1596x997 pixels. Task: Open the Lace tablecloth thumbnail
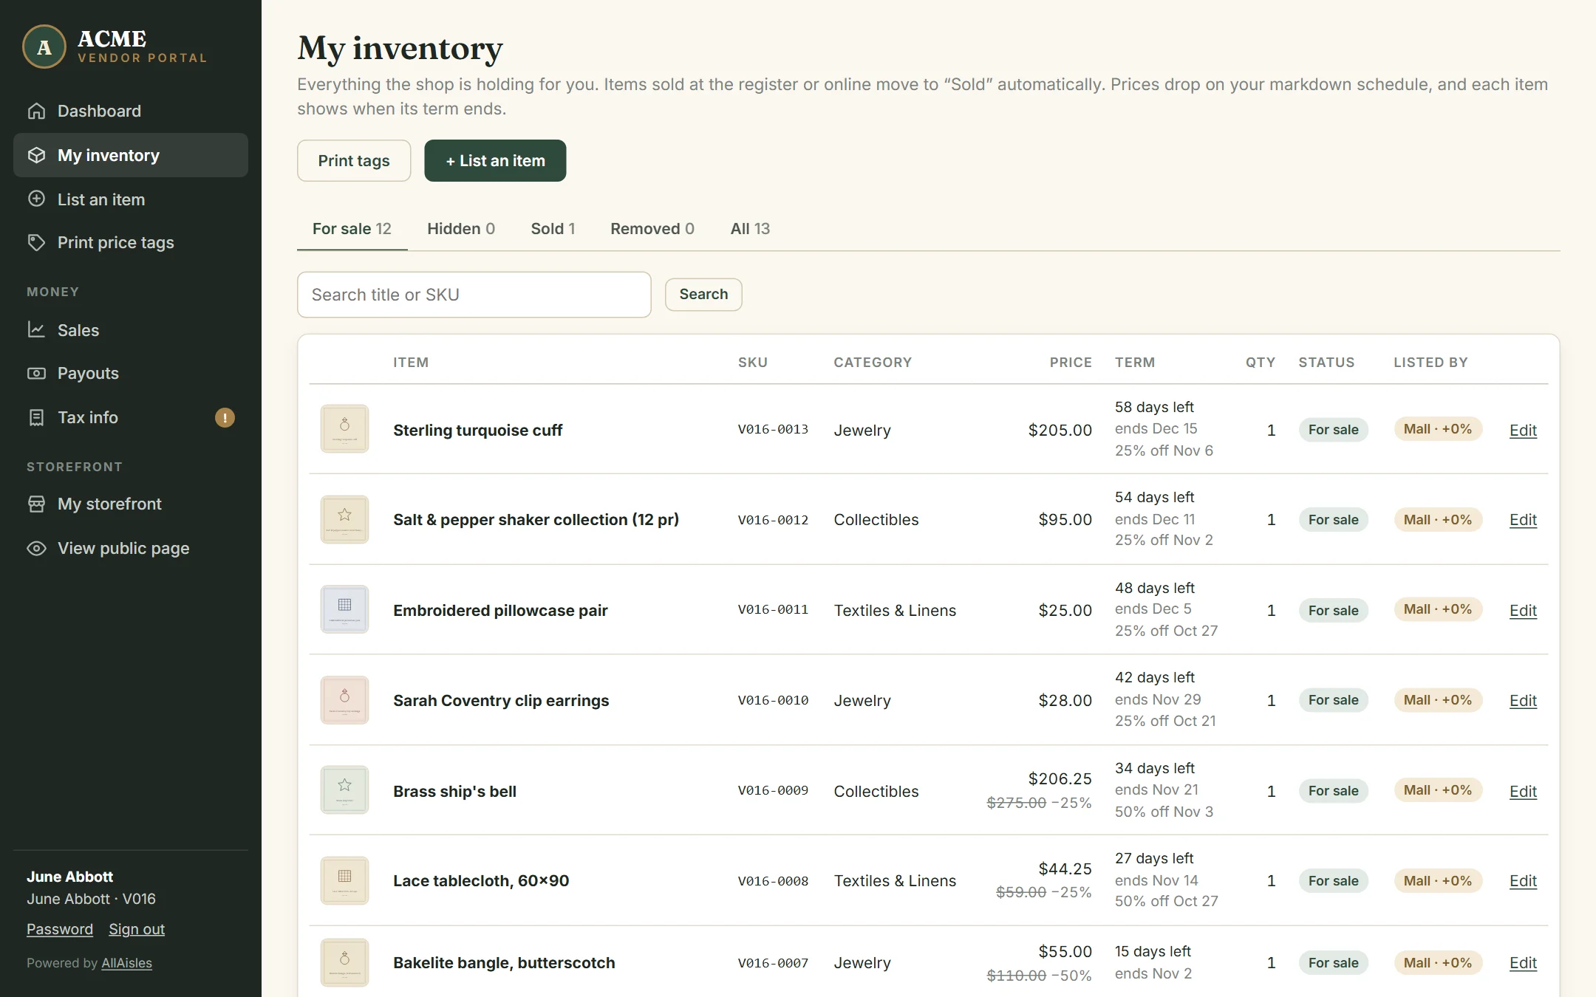344,880
